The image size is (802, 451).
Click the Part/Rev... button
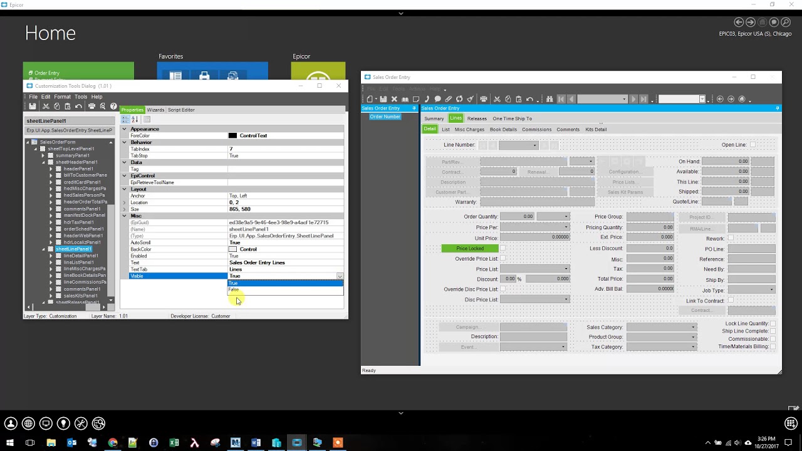point(451,162)
